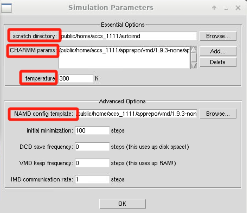
Task: Focus the NAMD config template field
Action: click(136, 114)
